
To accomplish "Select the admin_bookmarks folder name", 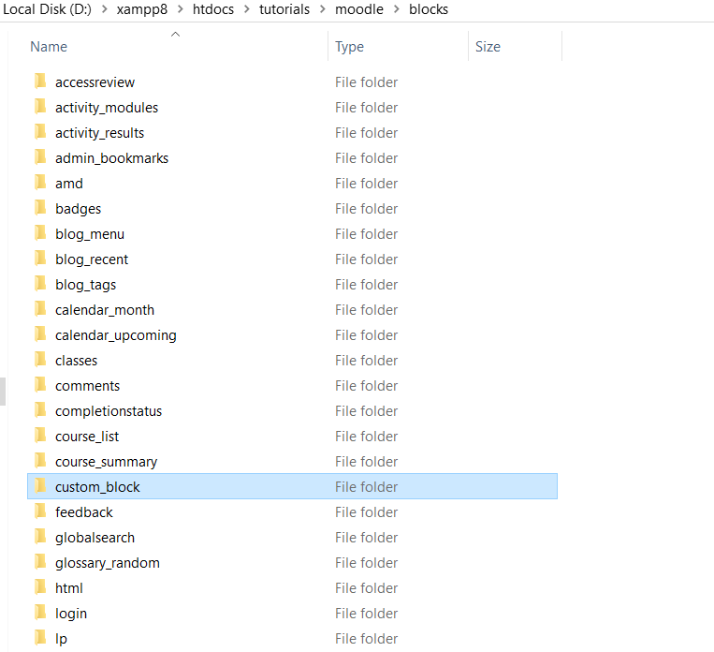I will pyautogui.click(x=112, y=158).
